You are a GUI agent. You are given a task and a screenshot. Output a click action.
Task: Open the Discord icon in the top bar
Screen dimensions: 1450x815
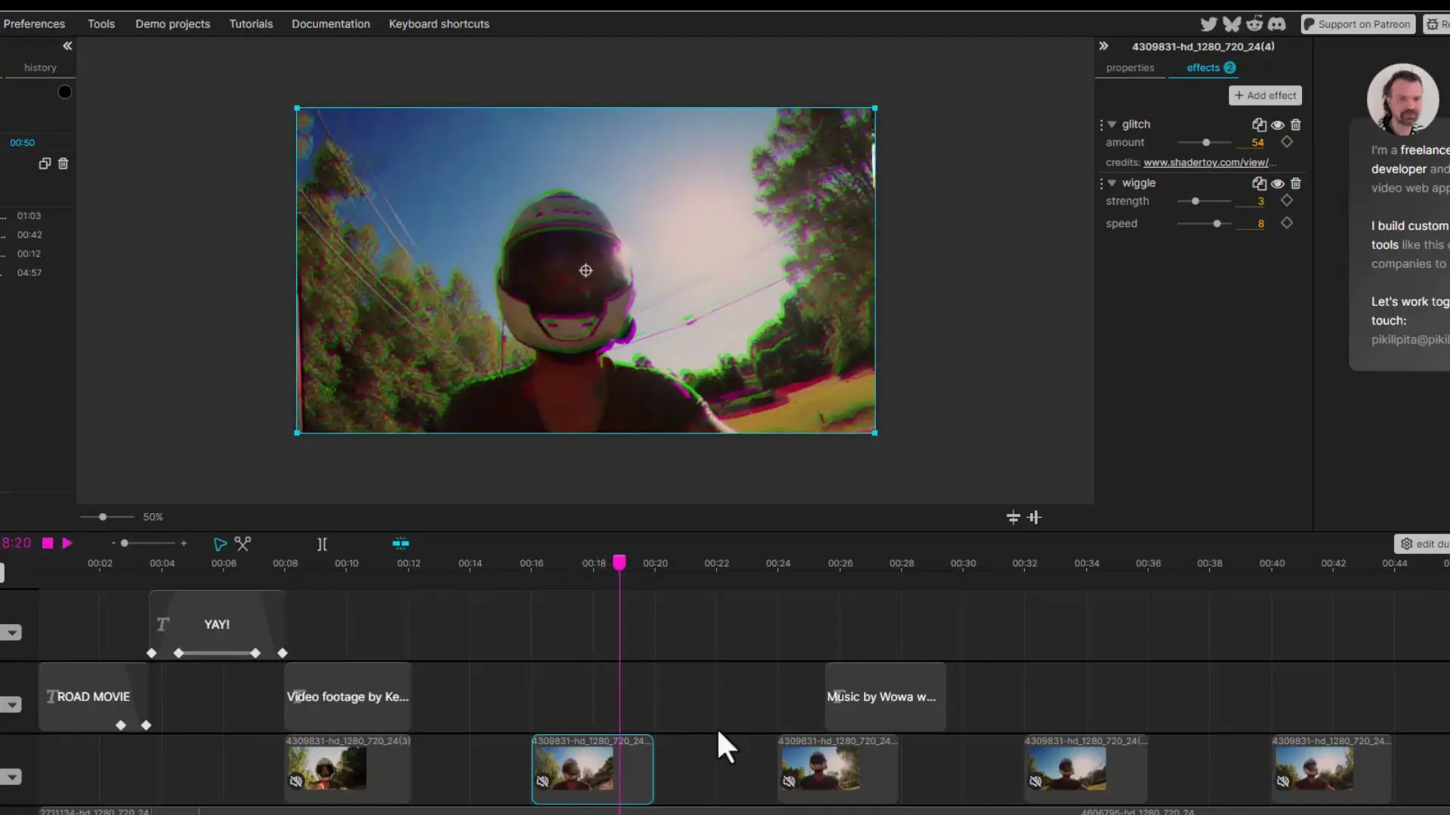point(1278,23)
